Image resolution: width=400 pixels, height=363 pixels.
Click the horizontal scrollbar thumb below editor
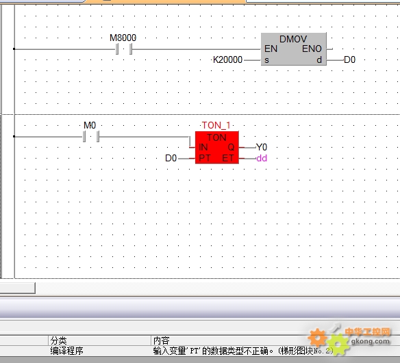pos(17,288)
